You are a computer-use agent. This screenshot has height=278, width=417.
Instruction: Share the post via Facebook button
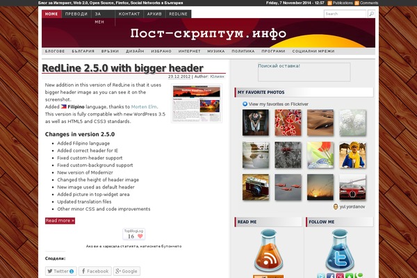[x=95, y=271]
